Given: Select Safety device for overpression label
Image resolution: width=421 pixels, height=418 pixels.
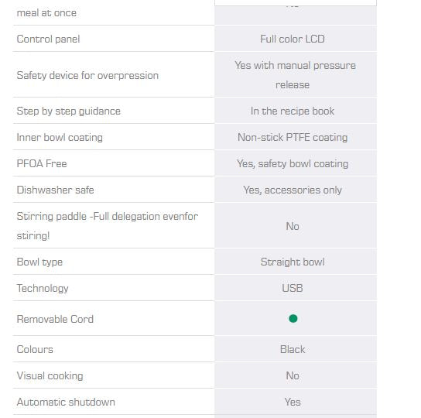Looking at the screenshot, I should [87, 76].
